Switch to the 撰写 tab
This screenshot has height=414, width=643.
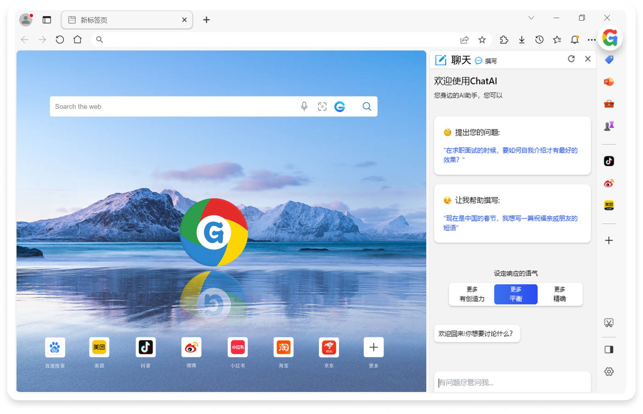(x=486, y=61)
